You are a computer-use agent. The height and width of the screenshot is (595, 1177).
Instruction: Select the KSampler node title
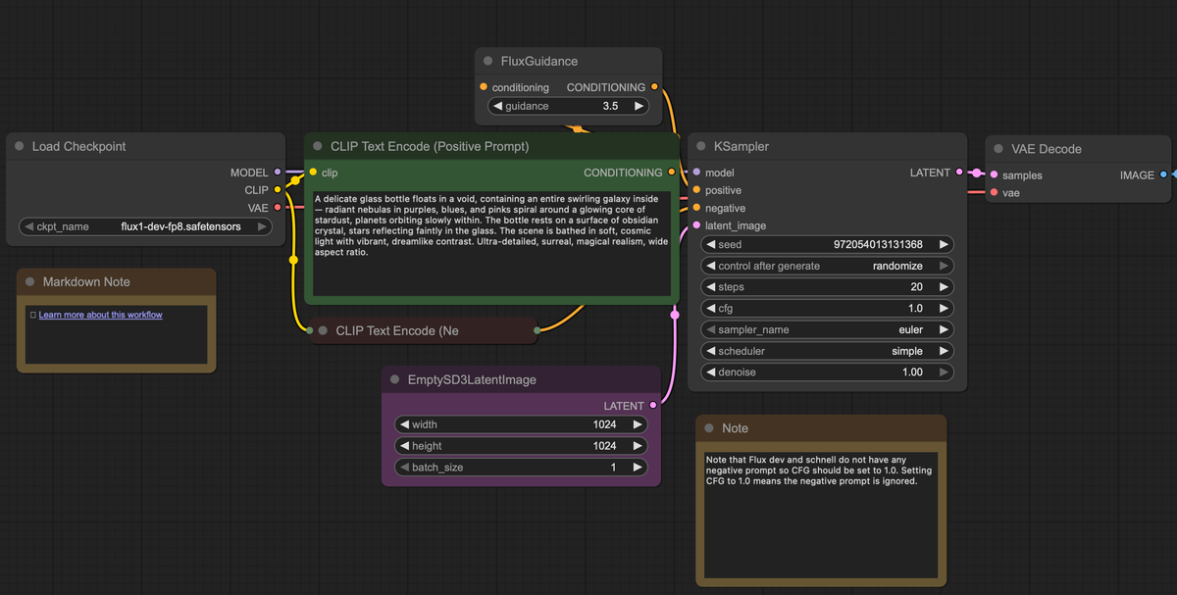point(742,146)
